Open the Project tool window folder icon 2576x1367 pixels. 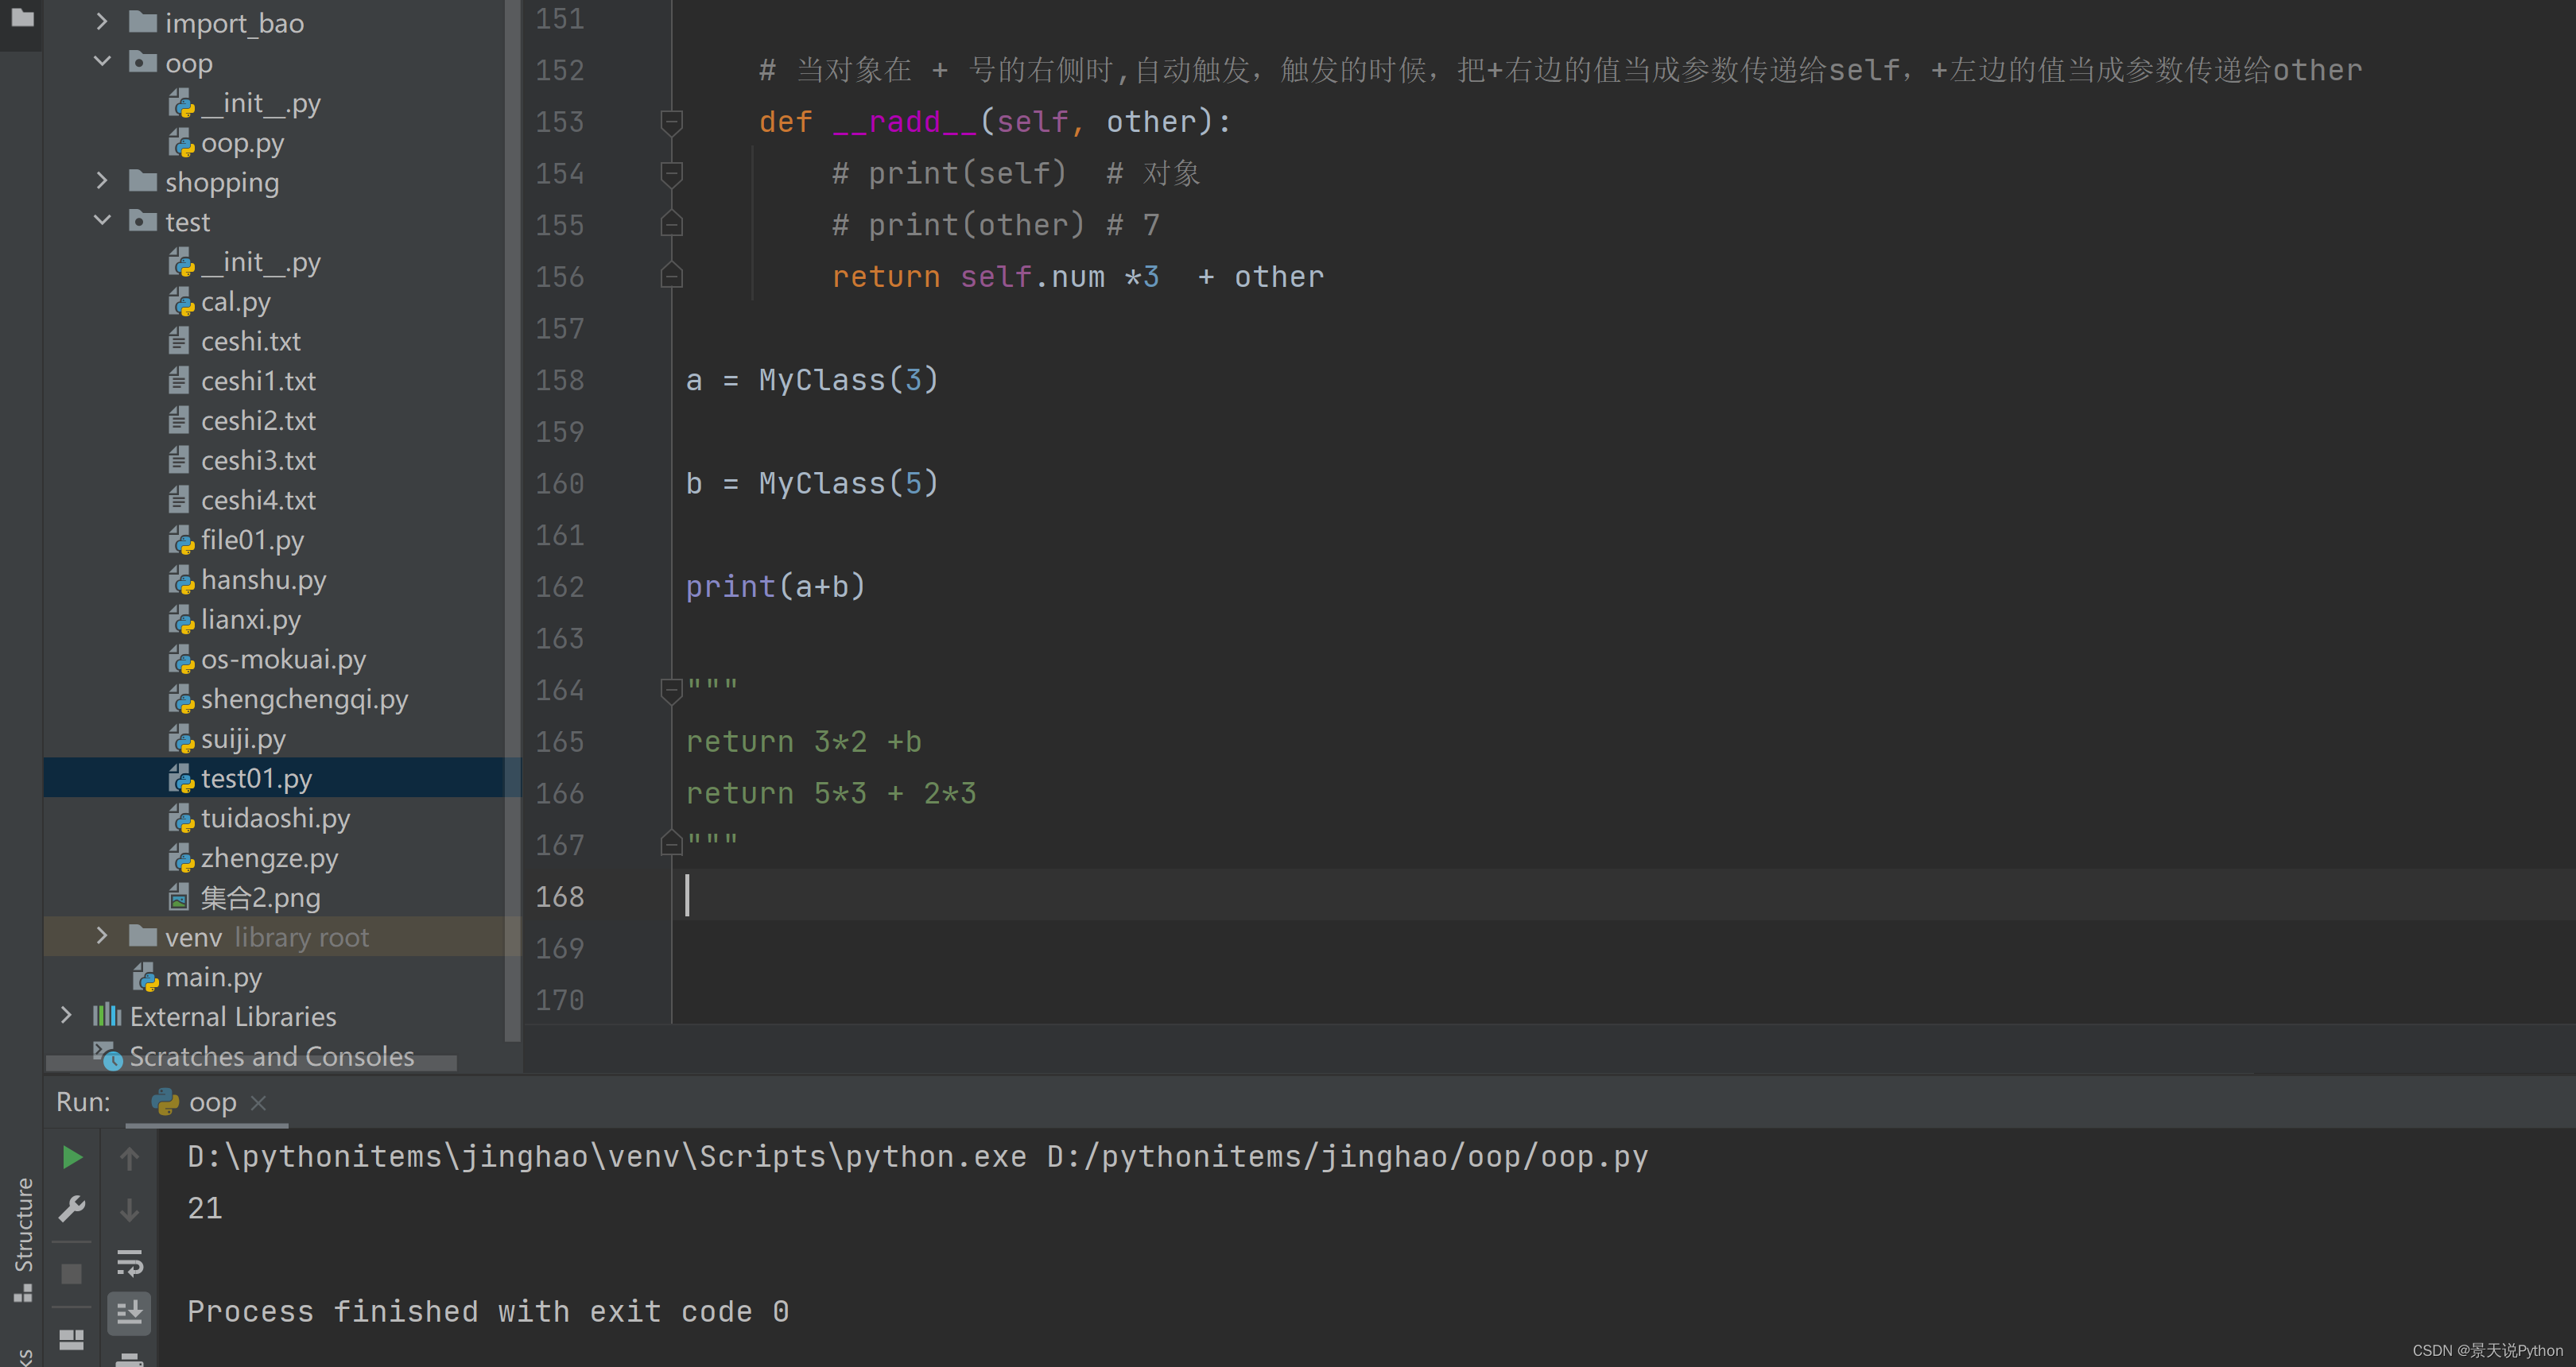tap(21, 17)
